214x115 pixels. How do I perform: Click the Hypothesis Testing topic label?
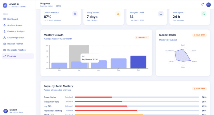click(x=53, y=111)
